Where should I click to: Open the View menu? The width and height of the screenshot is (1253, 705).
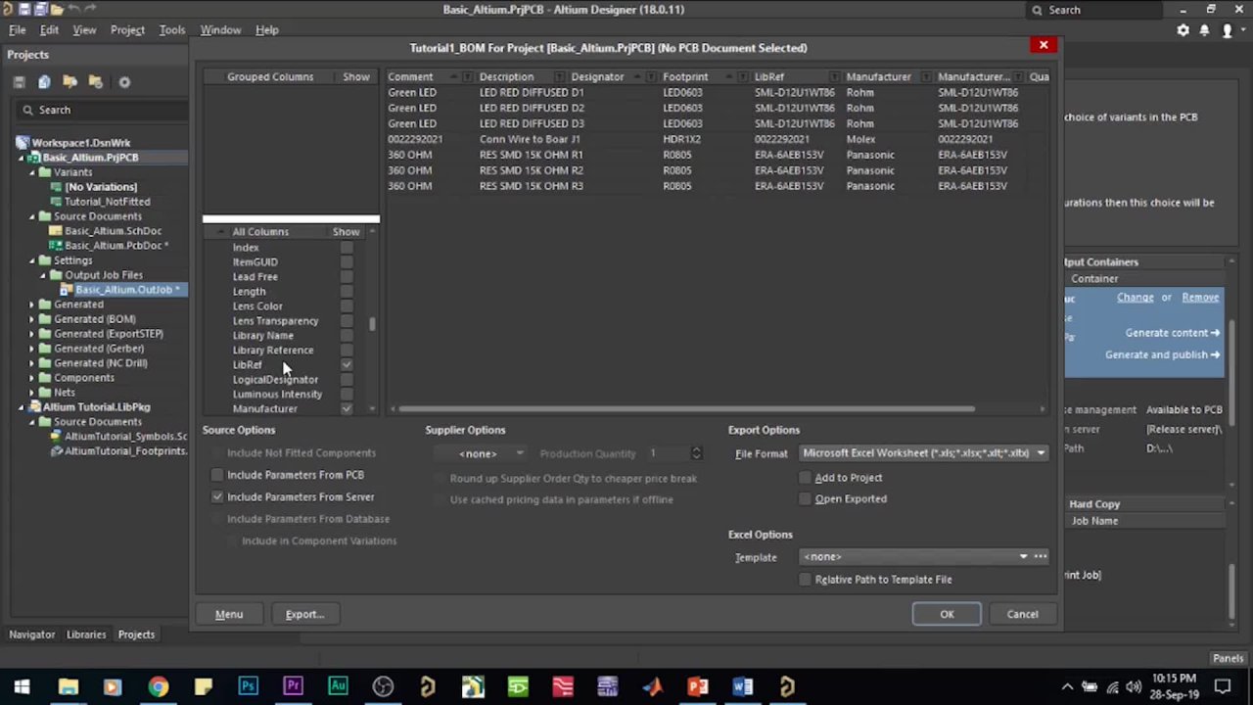pyautogui.click(x=84, y=30)
